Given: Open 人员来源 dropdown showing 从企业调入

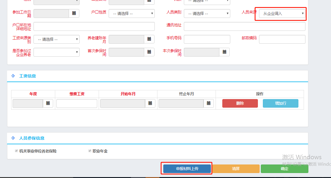Looking at the screenshot, I should click(282, 13).
